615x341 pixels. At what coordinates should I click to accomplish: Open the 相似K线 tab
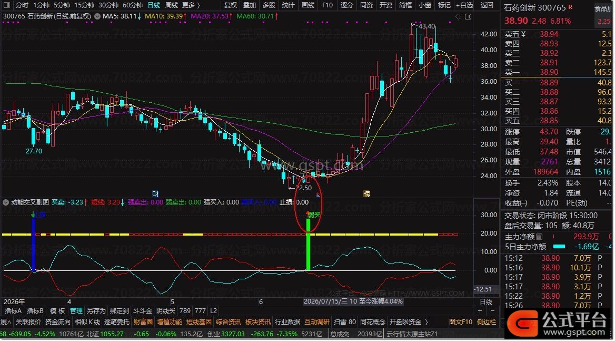pyautogui.click(x=87, y=322)
